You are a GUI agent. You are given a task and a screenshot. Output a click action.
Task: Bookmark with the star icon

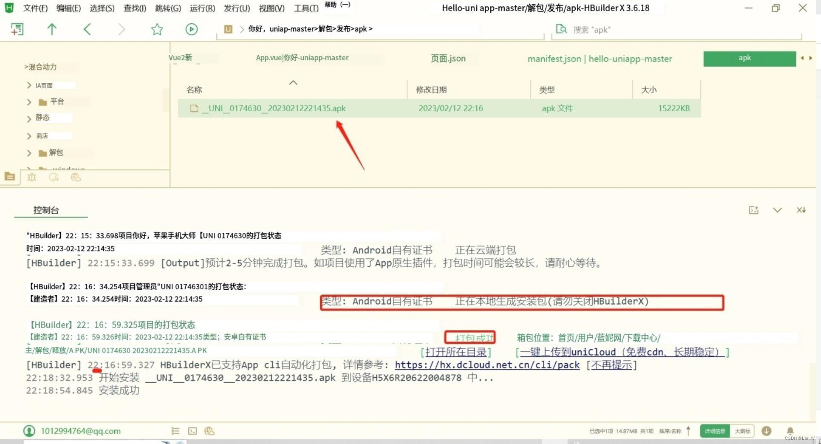(x=157, y=29)
